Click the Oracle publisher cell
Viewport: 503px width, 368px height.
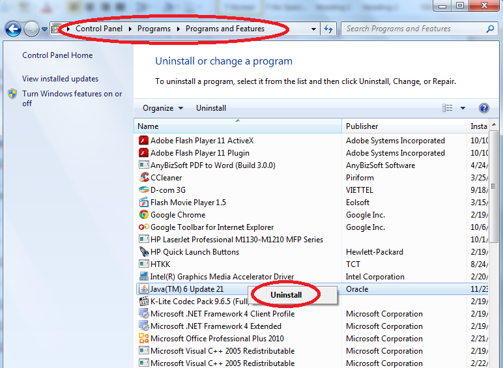[357, 289]
